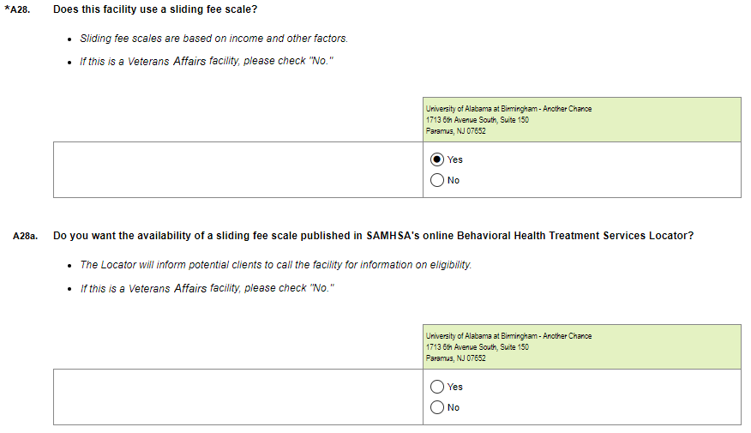This screenshot has height=433, width=751.
Task: Click the "Locator will inform potential clients" note
Action: coord(275,265)
